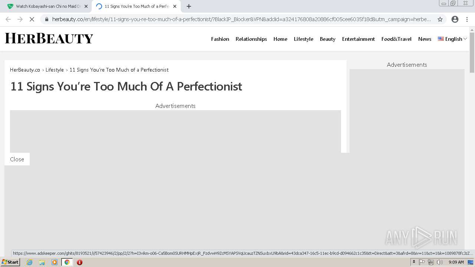Click the Show desktop button

(471, 262)
